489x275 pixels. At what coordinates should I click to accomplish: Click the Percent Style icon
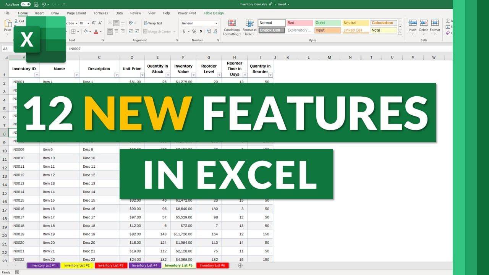click(194, 31)
